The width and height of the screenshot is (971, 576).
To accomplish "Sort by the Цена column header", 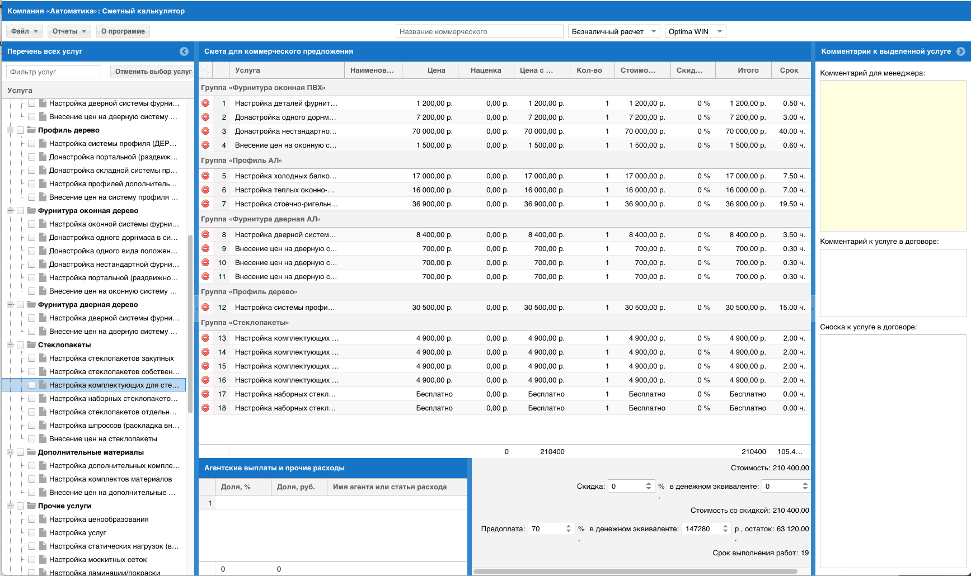I will 430,70.
